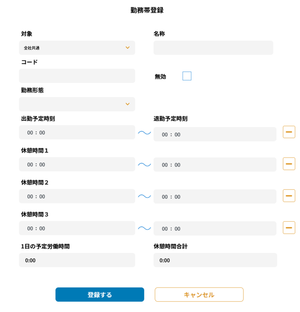This screenshot has width=300, height=312.
Task: Set the 休憩時間2 start time field
Action: point(77,197)
